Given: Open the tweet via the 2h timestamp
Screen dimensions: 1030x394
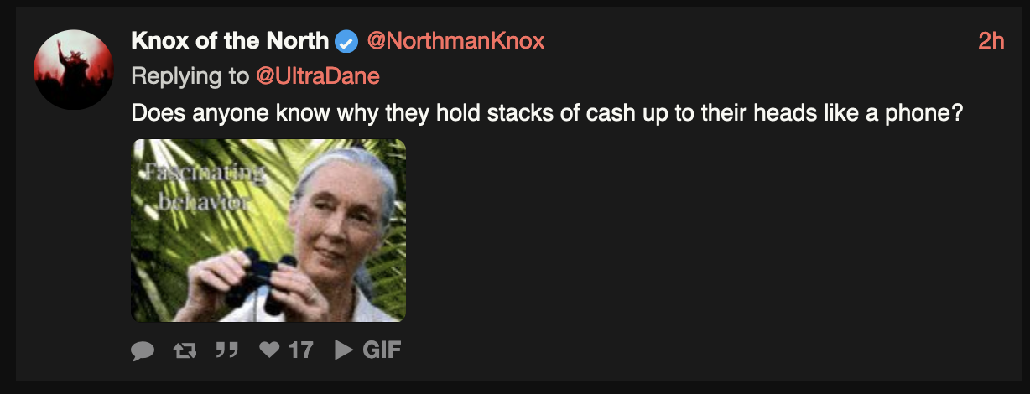Looking at the screenshot, I should click(x=991, y=40).
